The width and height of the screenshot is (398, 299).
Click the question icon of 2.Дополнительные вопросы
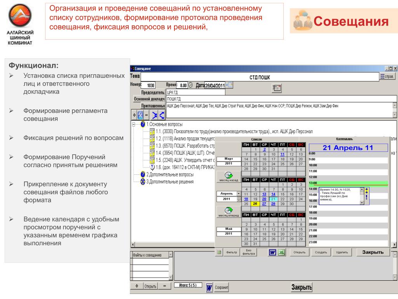(x=143, y=174)
